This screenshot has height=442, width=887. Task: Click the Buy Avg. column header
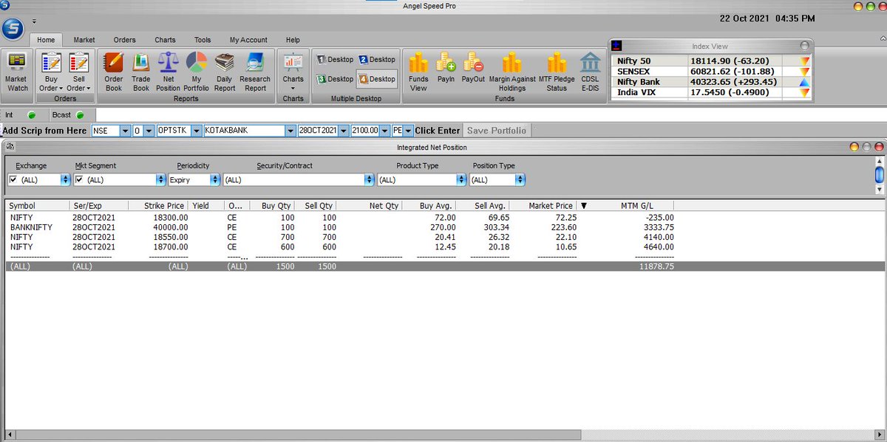(429, 205)
